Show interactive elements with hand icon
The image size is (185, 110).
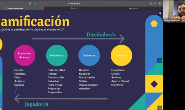(x=160, y=13)
